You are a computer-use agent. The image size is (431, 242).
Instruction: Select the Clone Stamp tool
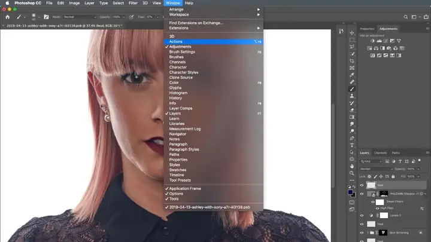point(352,96)
